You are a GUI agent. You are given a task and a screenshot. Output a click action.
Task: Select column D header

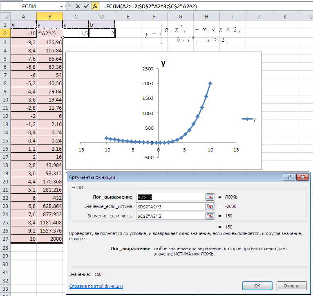click(x=102, y=17)
